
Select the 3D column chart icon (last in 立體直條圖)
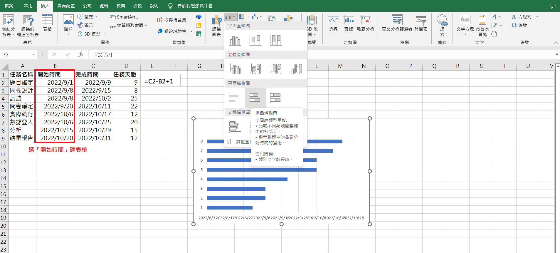tap(296, 69)
